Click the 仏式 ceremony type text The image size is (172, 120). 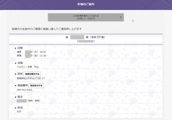(x=19, y=111)
